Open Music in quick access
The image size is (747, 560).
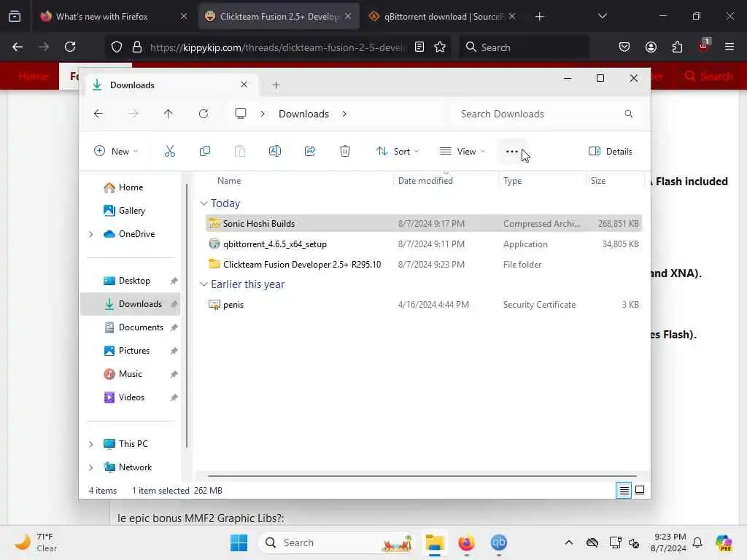tap(130, 374)
